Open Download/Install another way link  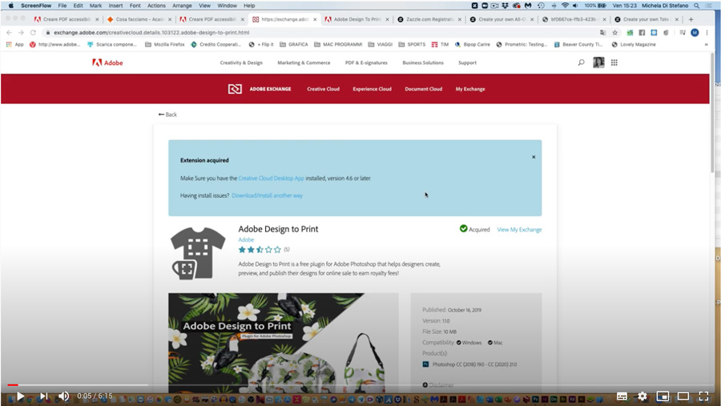[267, 195]
